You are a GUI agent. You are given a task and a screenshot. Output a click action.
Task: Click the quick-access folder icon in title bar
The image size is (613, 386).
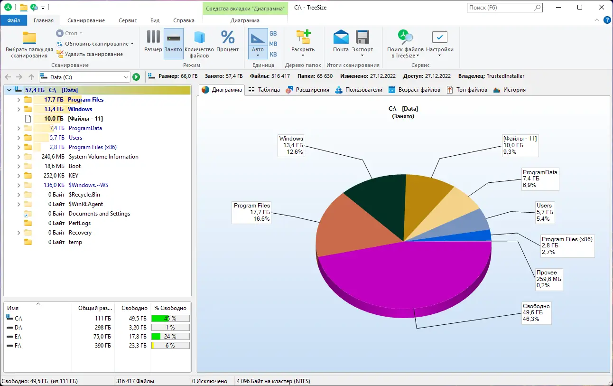23,8
